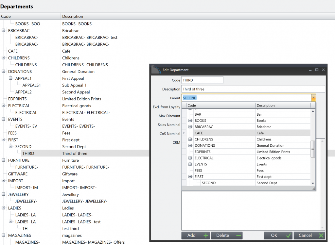Image resolution: width=335 pixels, height=245 pixels.
Task: Click the minus icon on Delete button
Action: 238,236
